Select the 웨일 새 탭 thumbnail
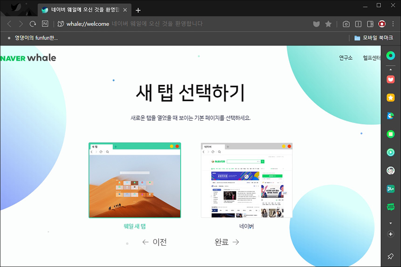This screenshot has width=401, height=267. coord(135,180)
